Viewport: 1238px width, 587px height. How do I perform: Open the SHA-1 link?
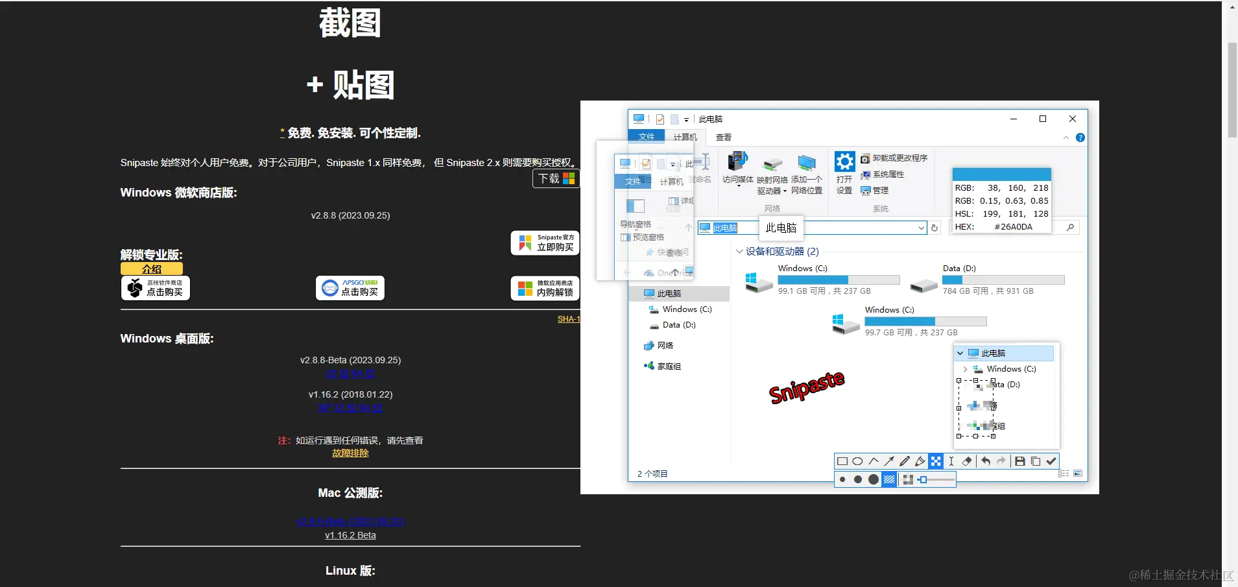[x=569, y=319]
